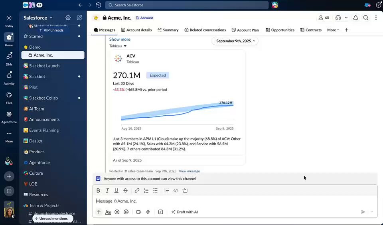Click Draft with AI
383x225 pixels.
tap(185, 212)
